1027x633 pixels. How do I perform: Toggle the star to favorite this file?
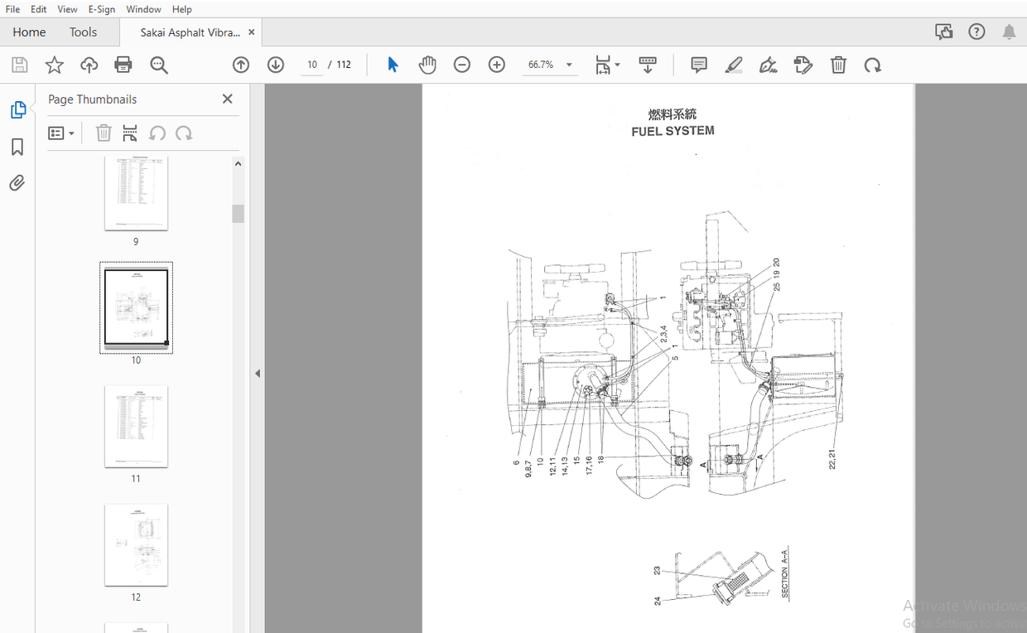pos(54,65)
